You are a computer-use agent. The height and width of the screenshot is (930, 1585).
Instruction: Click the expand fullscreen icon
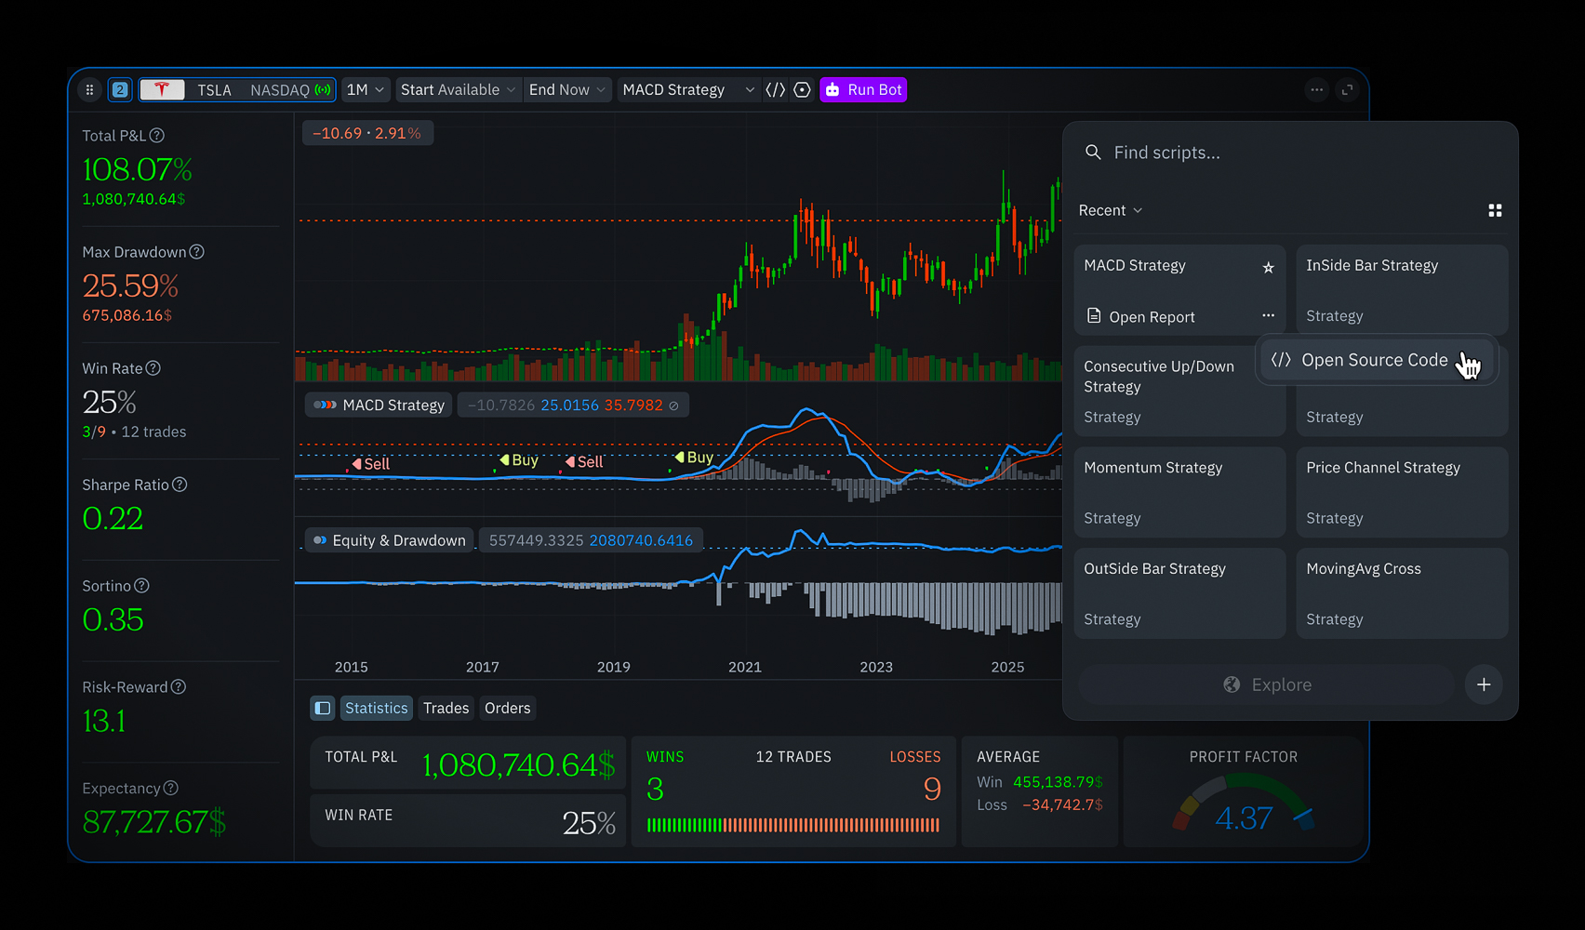(x=1347, y=90)
